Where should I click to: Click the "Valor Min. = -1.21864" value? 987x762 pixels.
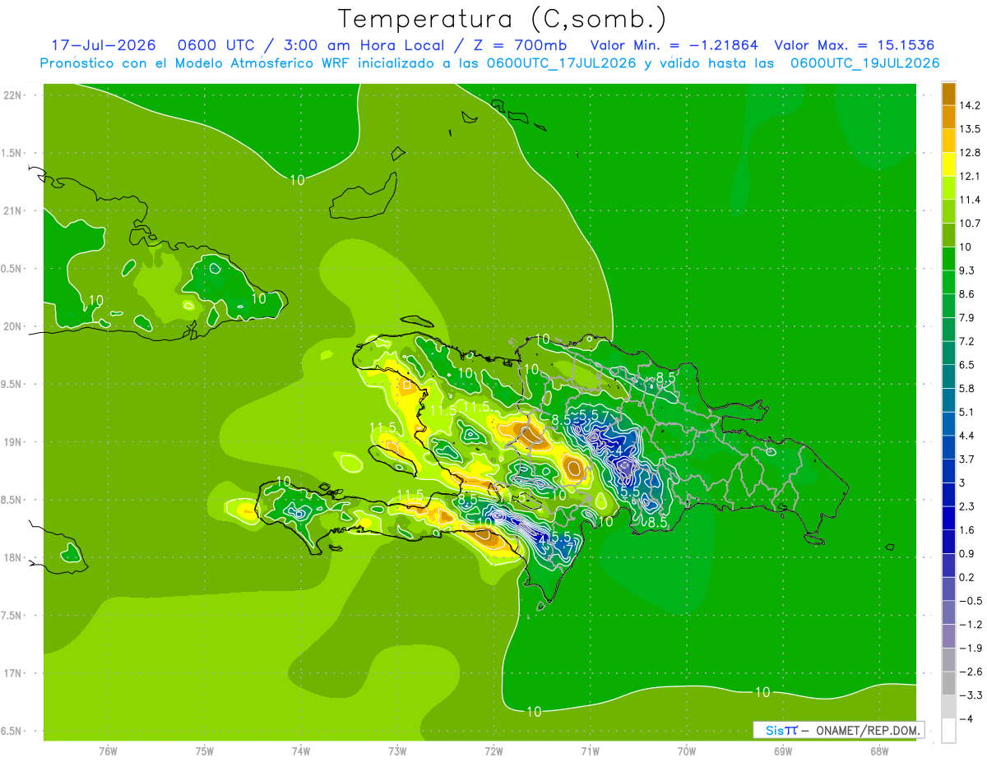pos(674,45)
